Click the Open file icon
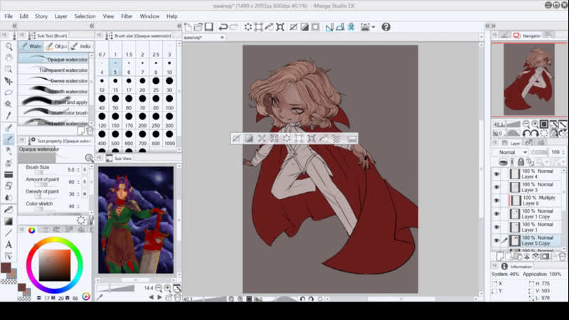569x320 pixels. click(x=198, y=27)
